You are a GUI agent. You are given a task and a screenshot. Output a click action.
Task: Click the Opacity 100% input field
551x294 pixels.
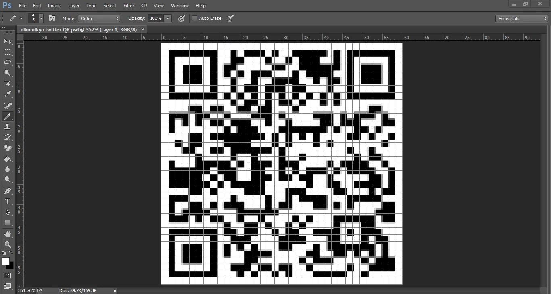pyautogui.click(x=156, y=19)
